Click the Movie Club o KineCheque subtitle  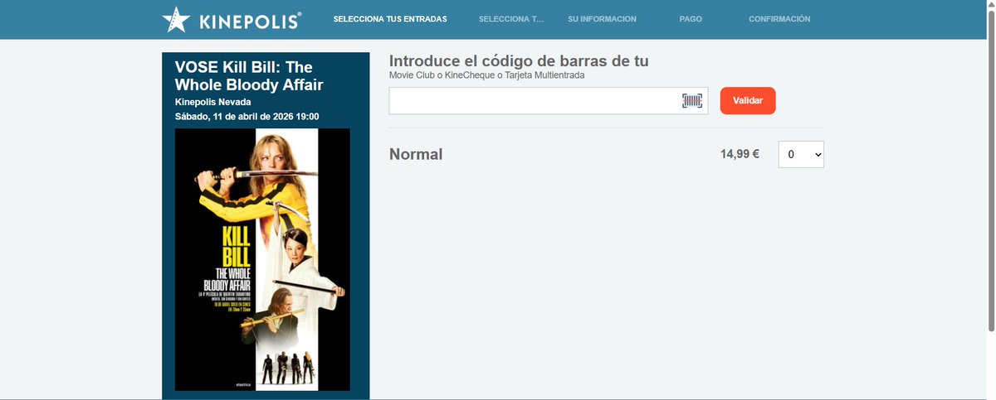tap(487, 76)
